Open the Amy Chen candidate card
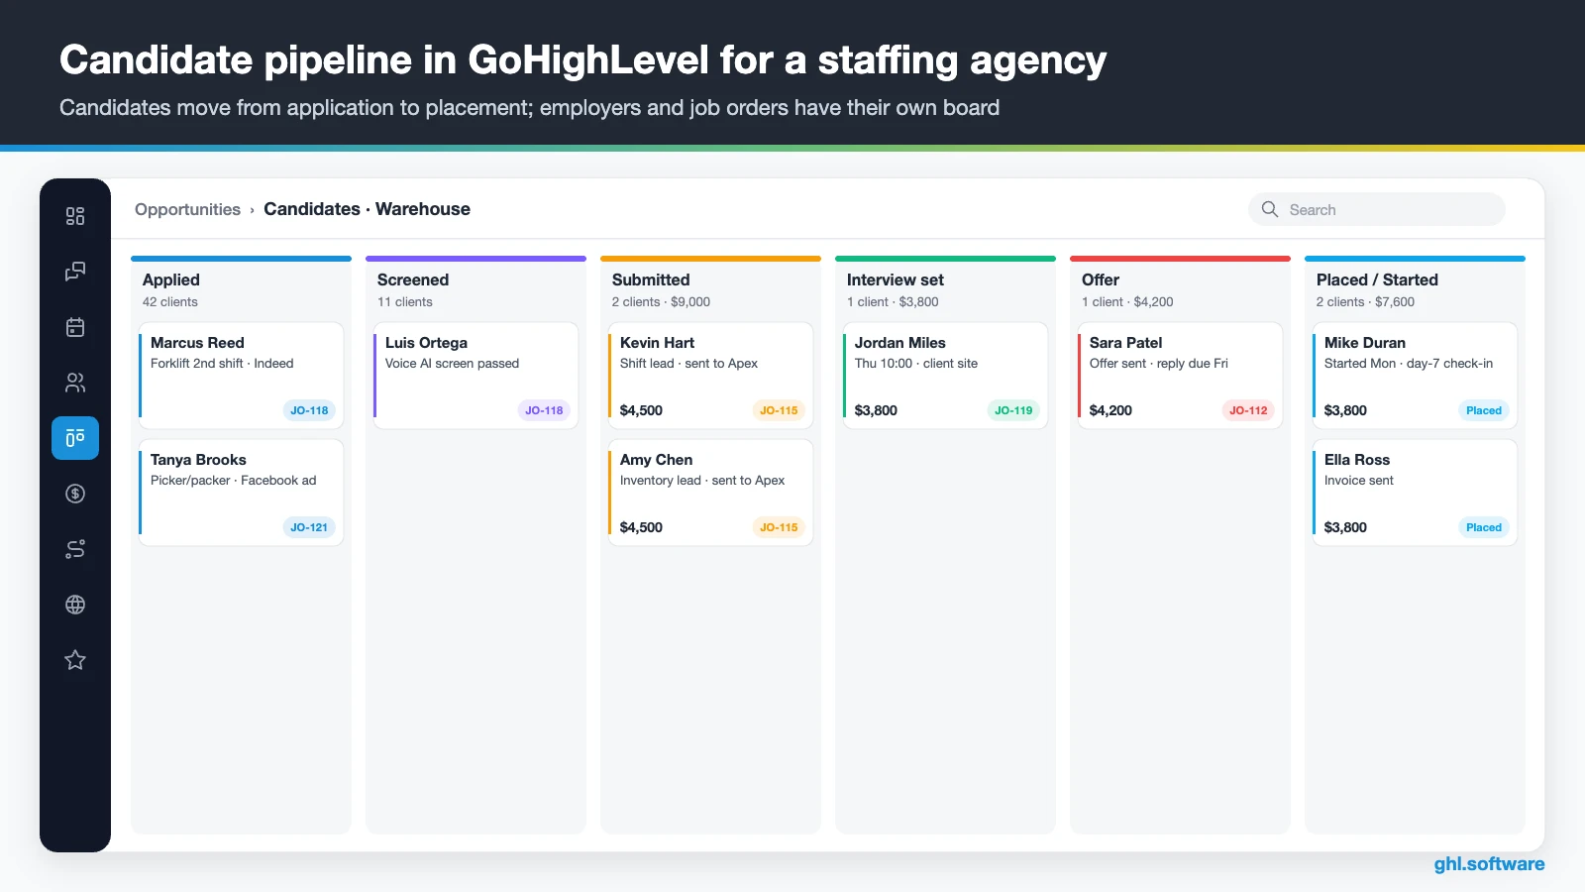This screenshot has width=1585, height=892. pyautogui.click(x=710, y=493)
